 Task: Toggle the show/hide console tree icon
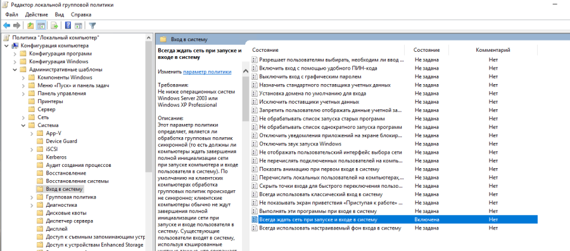(x=41, y=26)
